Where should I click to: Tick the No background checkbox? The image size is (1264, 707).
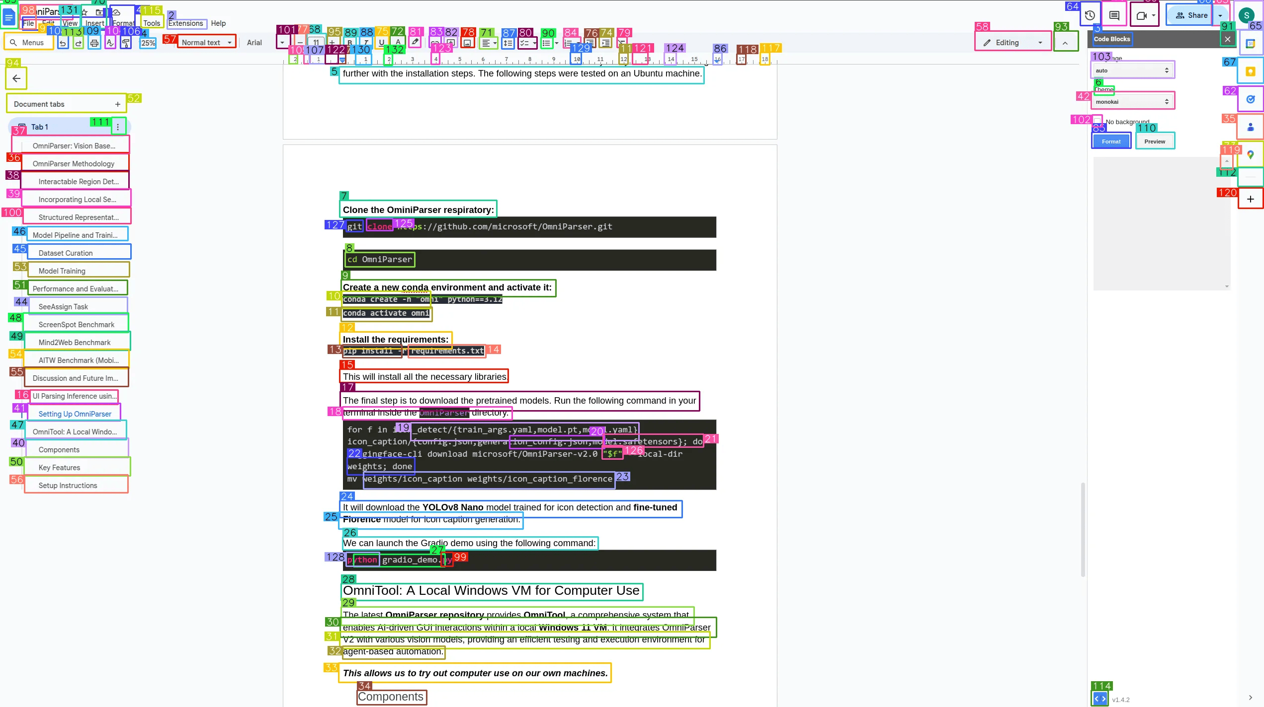coord(1097,122)
